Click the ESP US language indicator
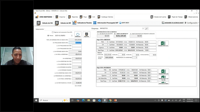Viewport: 200px width, 112px height. tap(184, 100)
